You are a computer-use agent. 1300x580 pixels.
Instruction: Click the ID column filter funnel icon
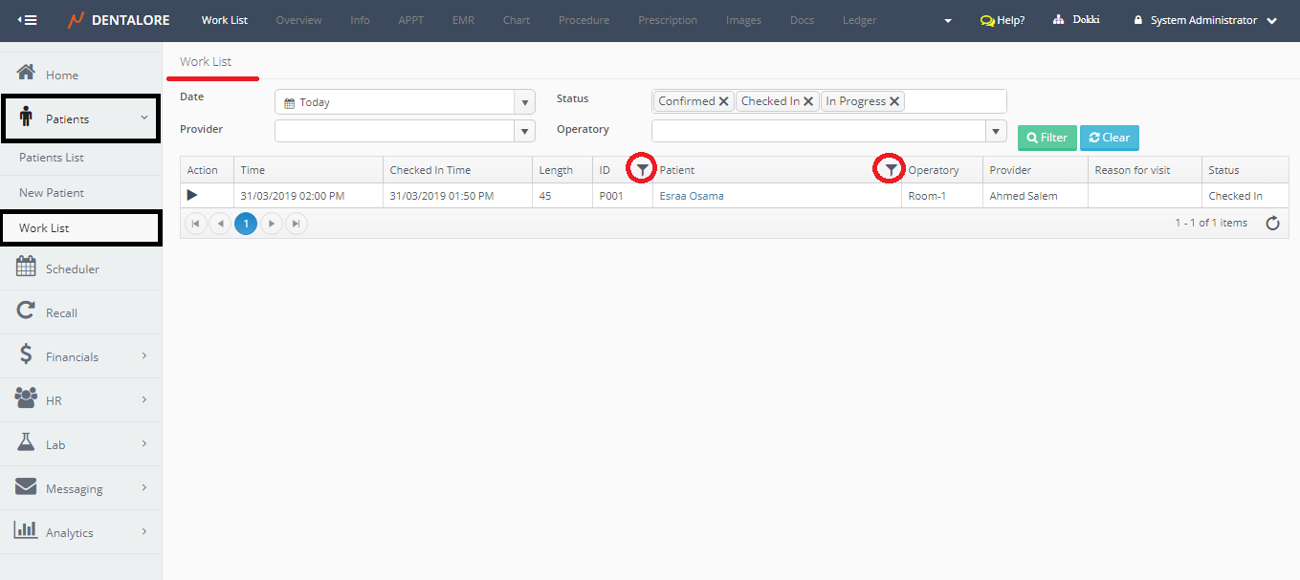point(643,170)
